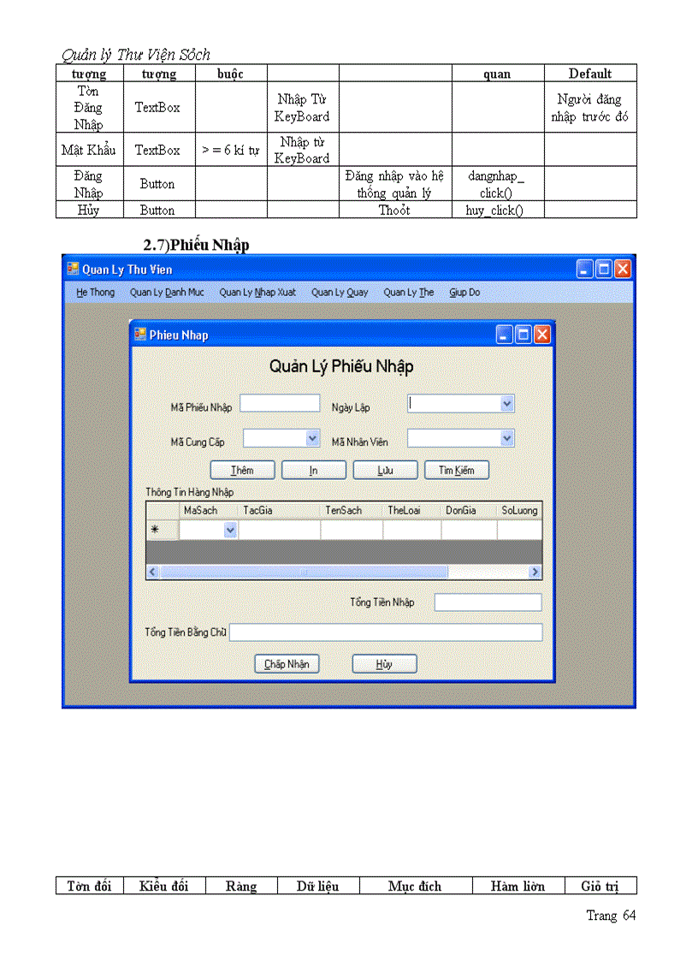Open the Mã Cung Cấp dropdown
698x961 pixels.
coord(311,438)
